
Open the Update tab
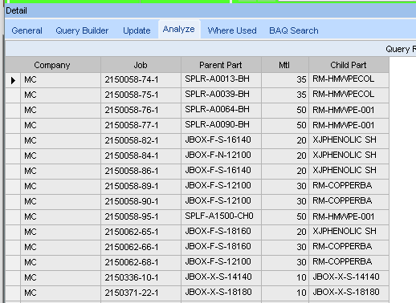coord(137,30)
